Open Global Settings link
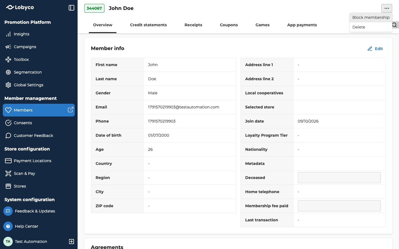This screenshot has width=399, height=249. click(x=39, y=85)
